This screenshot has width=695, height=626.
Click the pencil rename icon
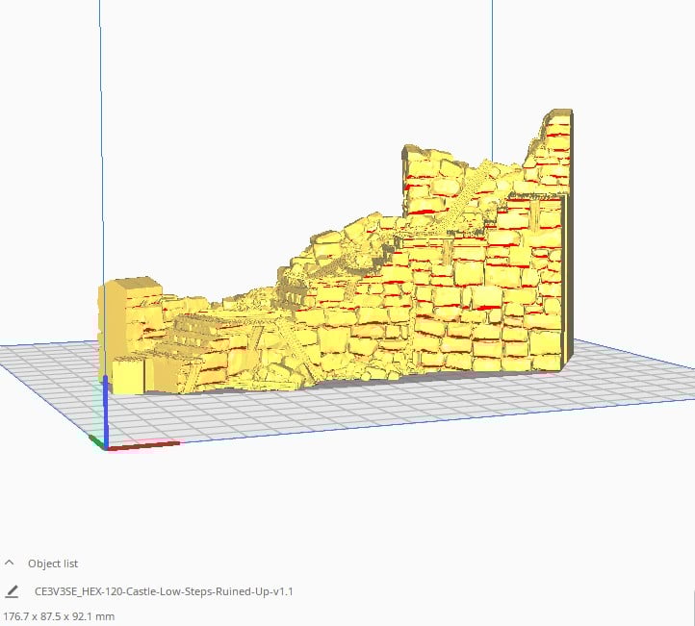(x=12, y=591)
